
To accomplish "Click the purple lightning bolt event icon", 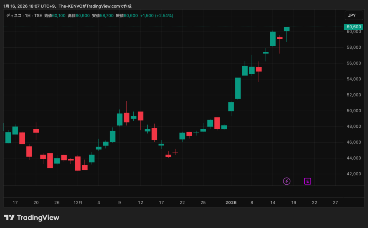I will pyautogui.click(x=286, y=181).
